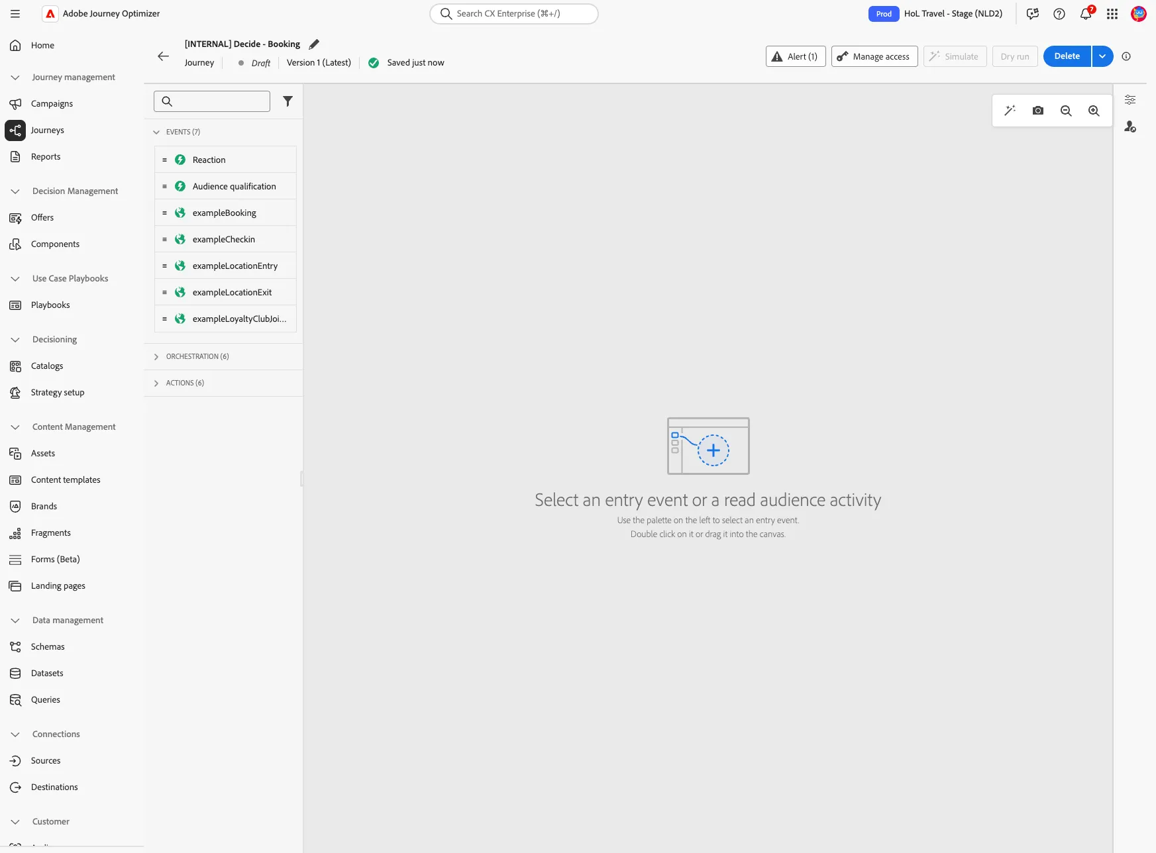Zoom out on the journey canvas
Image resolution: width=1156 pixels, height=853 pixels.
[x=1066, y=111]
